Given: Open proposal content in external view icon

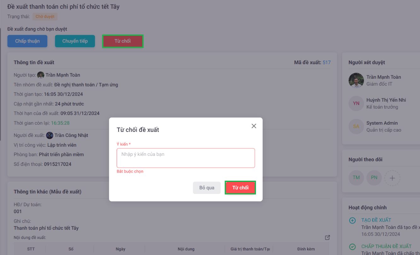Looking at the screenshot, I should point(327,237).
